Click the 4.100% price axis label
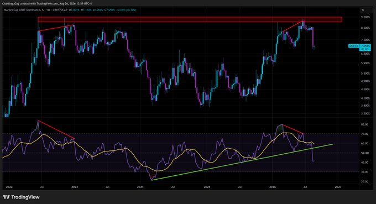The image size is (376, 204). [x=365, y=98]
